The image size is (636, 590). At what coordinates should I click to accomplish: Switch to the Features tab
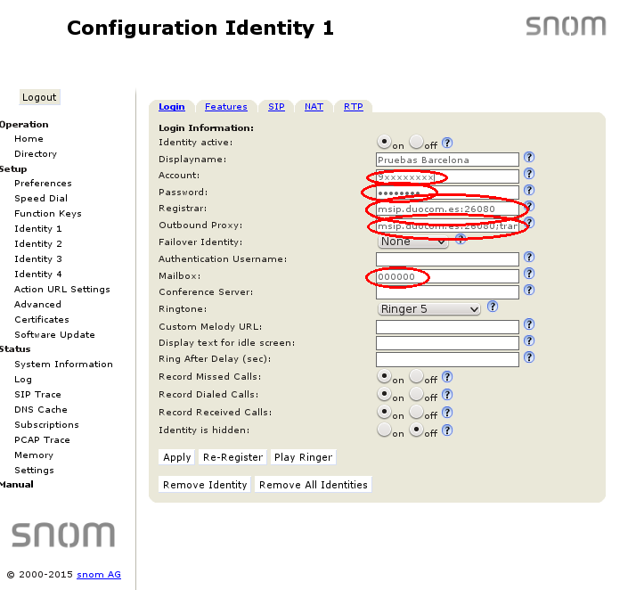click(226, 107)
